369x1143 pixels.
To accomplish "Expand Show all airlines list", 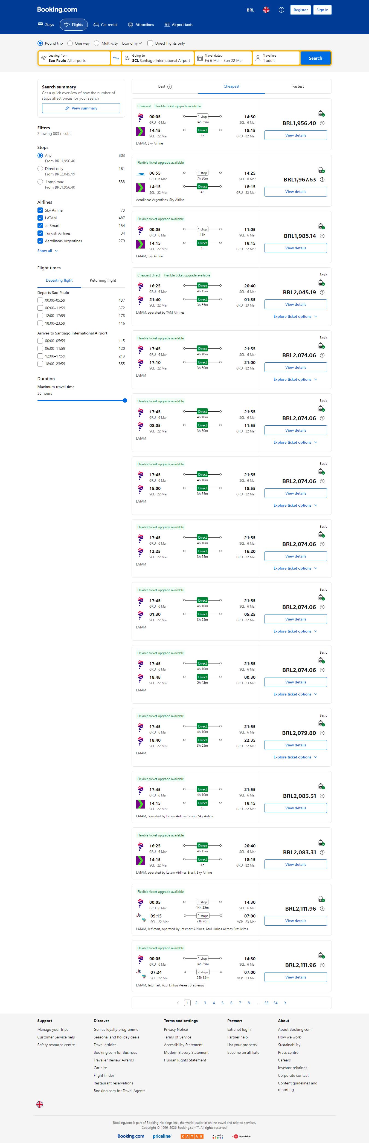I will (x=47, y=251).
